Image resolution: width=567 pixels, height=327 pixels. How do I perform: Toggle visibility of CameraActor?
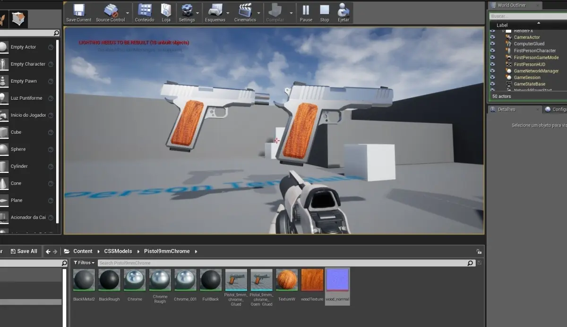(x=492, y=37)
